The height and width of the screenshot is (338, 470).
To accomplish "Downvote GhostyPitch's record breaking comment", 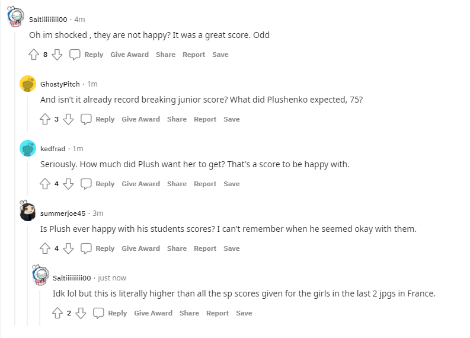I will pyautogui.click(x=68, y=119).
